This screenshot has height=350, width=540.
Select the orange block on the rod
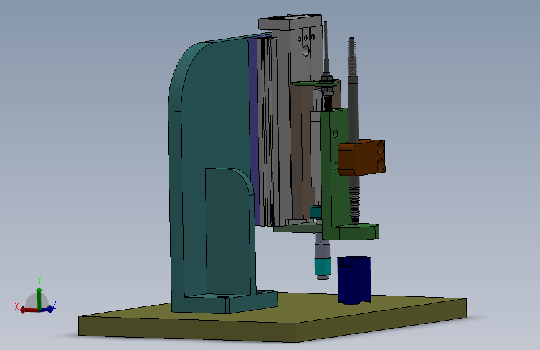click(x=361, y=158)
